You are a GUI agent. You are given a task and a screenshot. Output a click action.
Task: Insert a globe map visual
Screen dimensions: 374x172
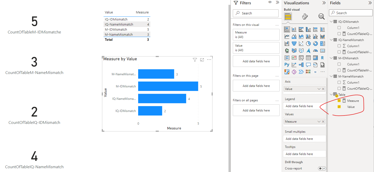coord(287,51)
